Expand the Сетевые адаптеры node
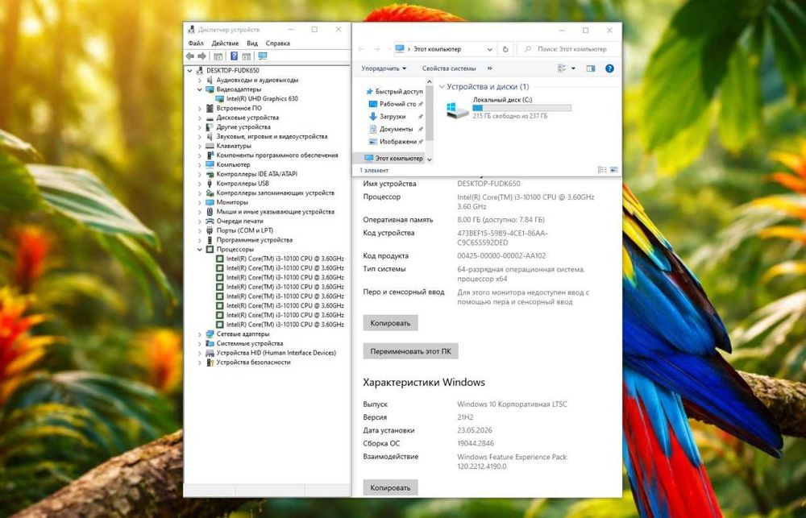The width and height of the screenshot is (806, 518). tap(200, 334)
